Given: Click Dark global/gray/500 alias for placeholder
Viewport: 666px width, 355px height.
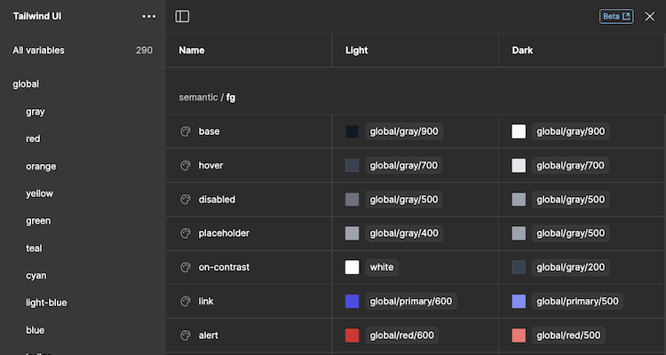Looking at the screenshot, I should (570, 233).
